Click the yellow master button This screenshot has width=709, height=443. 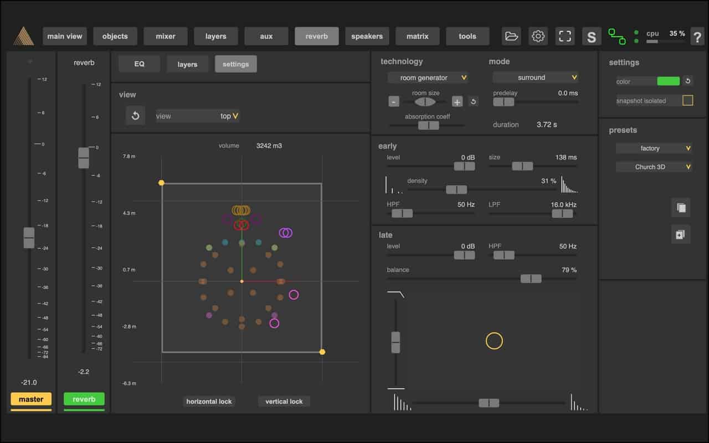point(31,399)
